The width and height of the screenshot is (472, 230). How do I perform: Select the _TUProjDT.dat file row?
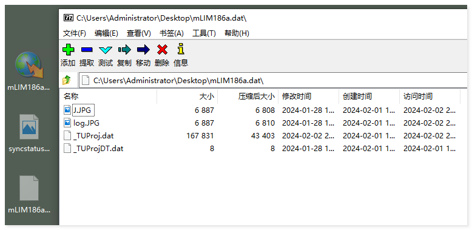[x=260, y=149]
